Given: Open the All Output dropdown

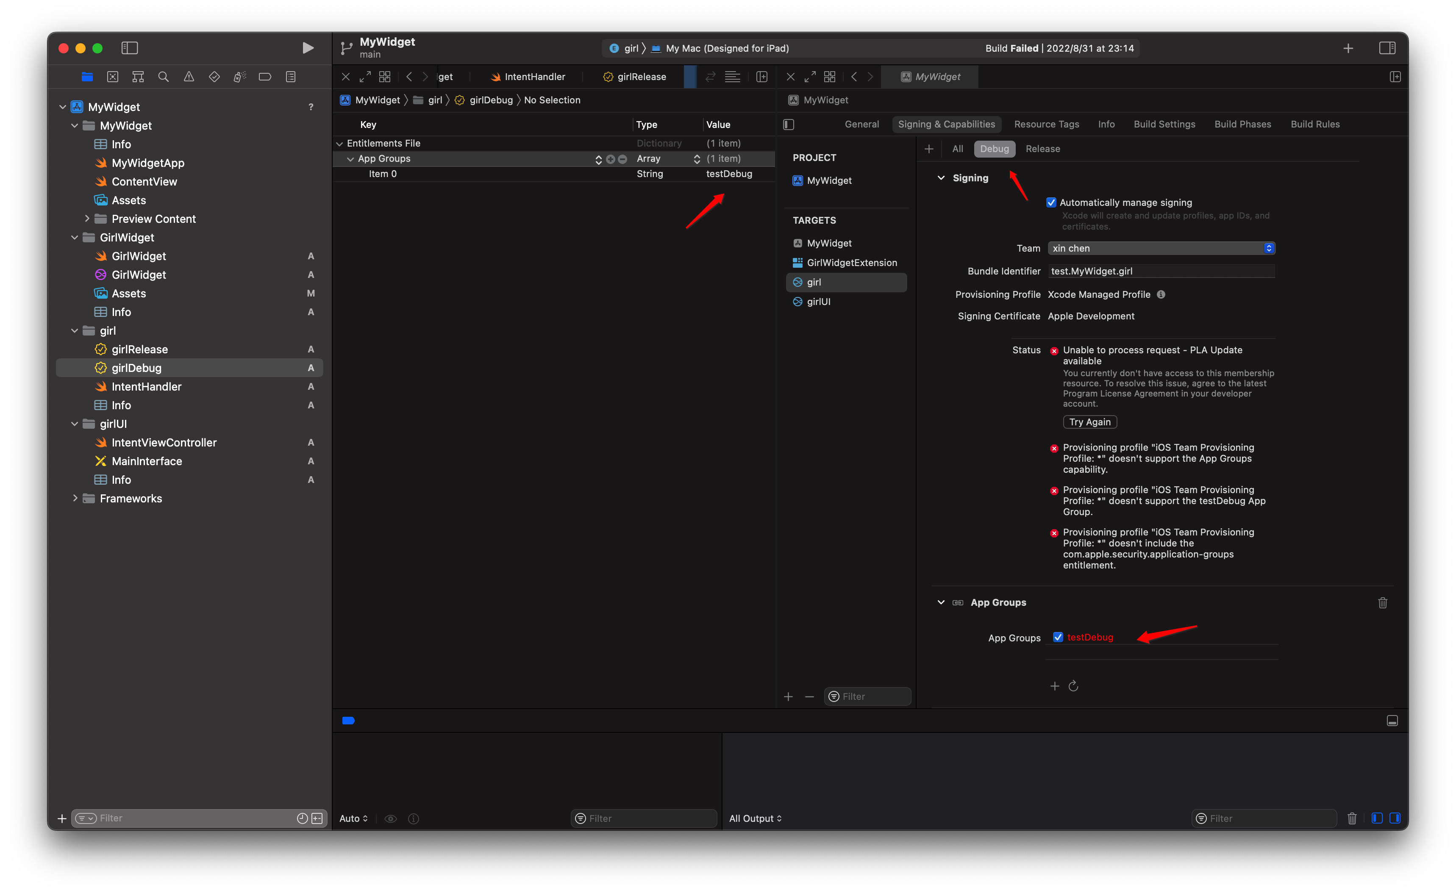Looking at the screenshot, I should pos(755,818).
